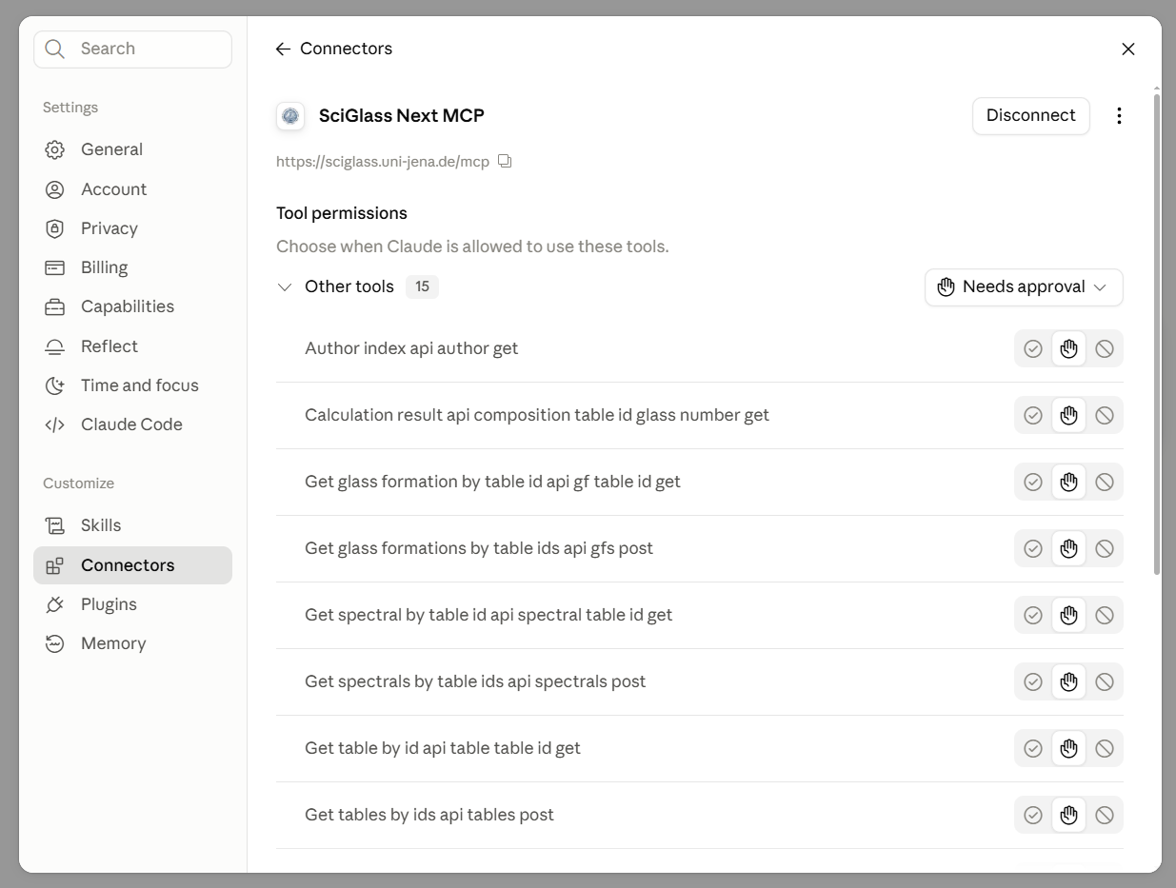Image resolution: width=1176 pixels, height=888 pixels.
Task: Always allow Get spectral by table id
Action: point(1033,615)
